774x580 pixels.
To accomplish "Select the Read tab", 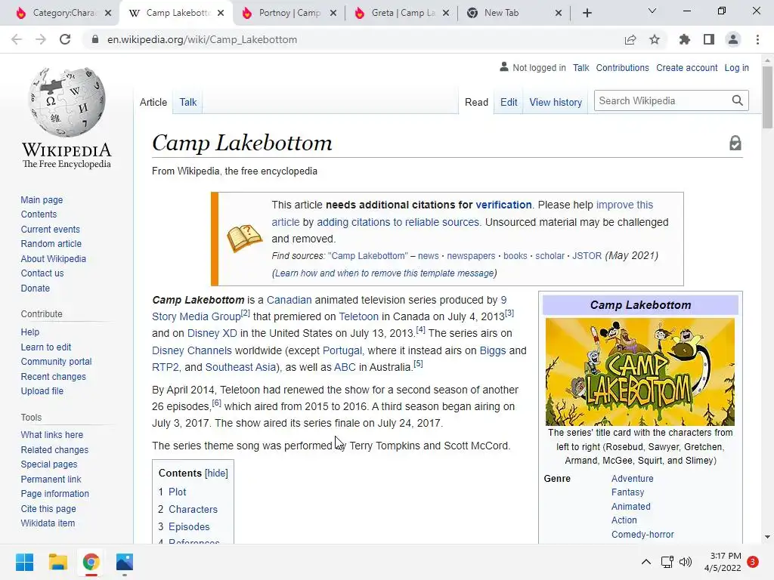I will pos(476,102).
